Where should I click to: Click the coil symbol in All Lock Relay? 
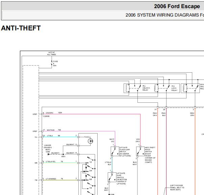click(156, 88)
